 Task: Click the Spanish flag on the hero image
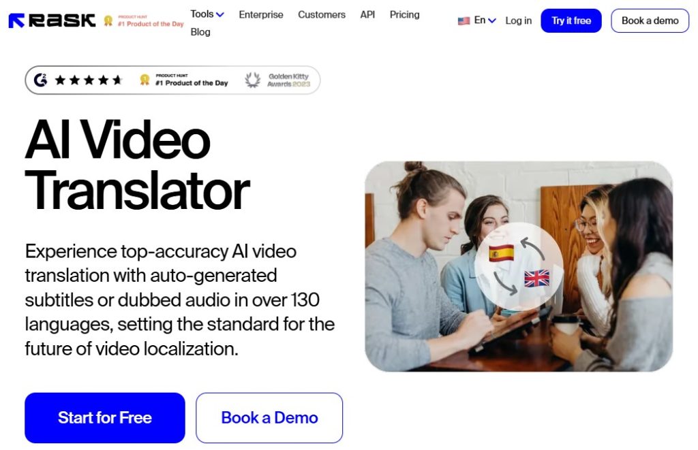click(501, 253)
